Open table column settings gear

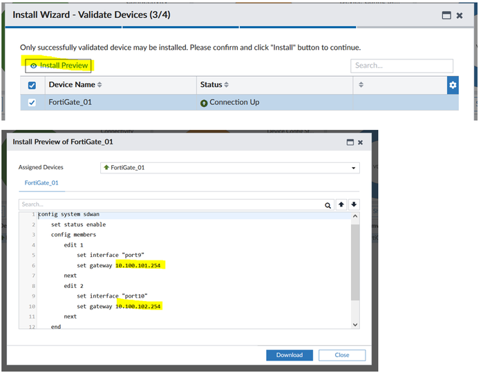453,85
